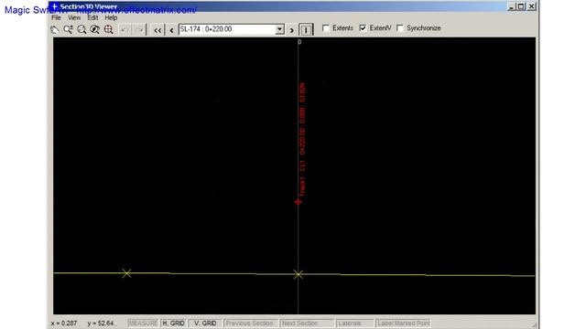
Task: Click the Section3D Viewer title bar icon
Action: [54, 6]
